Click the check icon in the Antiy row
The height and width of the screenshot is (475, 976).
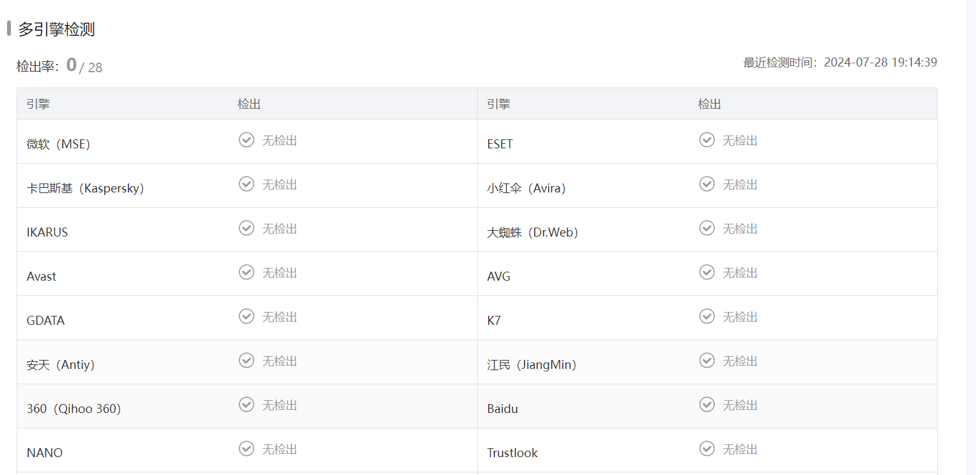[246, 361]
